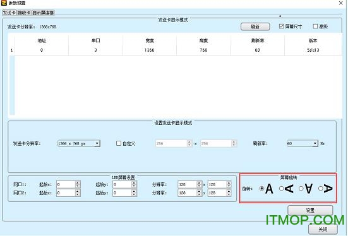Focus the 网口1 起始x input field
The height and width of the screenshot is (236, 348).
[66, 184]
